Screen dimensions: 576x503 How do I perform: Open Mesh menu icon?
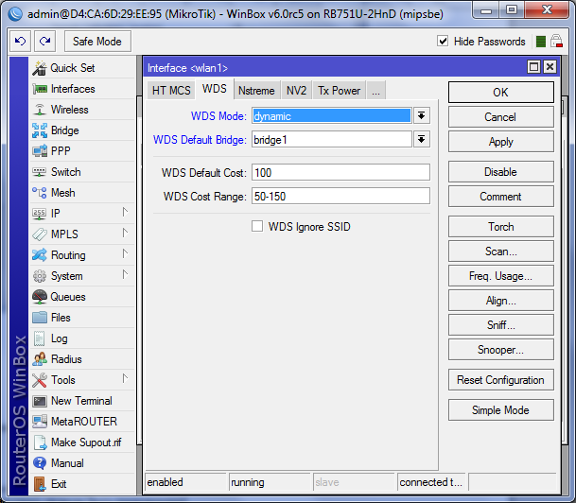(40, 193)
